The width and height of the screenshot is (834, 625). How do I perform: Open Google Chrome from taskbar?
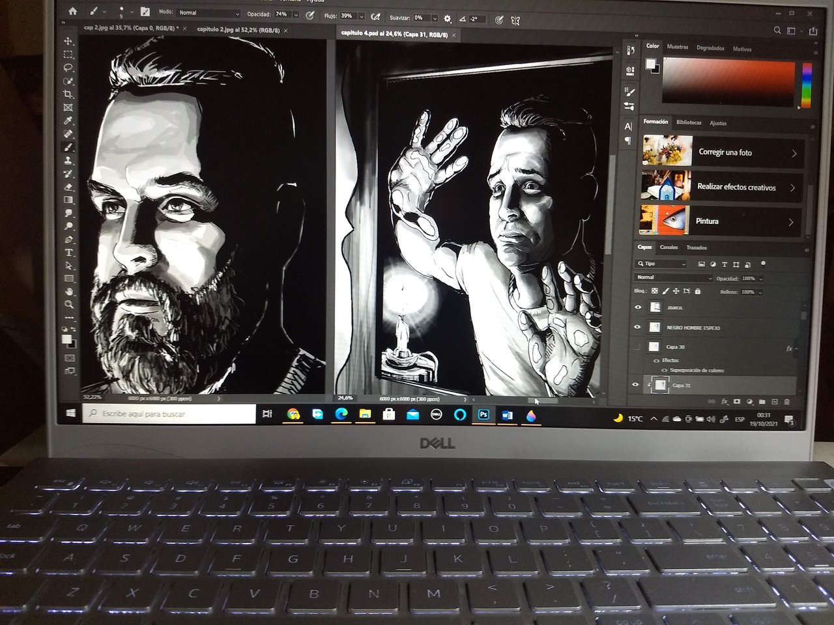[x=293, y=414]
